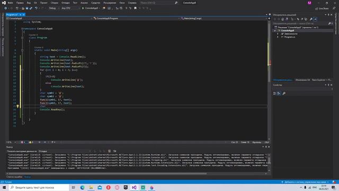Open the Проект menu

(43, 3)
